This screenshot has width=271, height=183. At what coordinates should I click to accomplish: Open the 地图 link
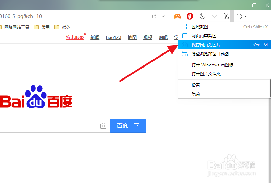click(132, 37)
